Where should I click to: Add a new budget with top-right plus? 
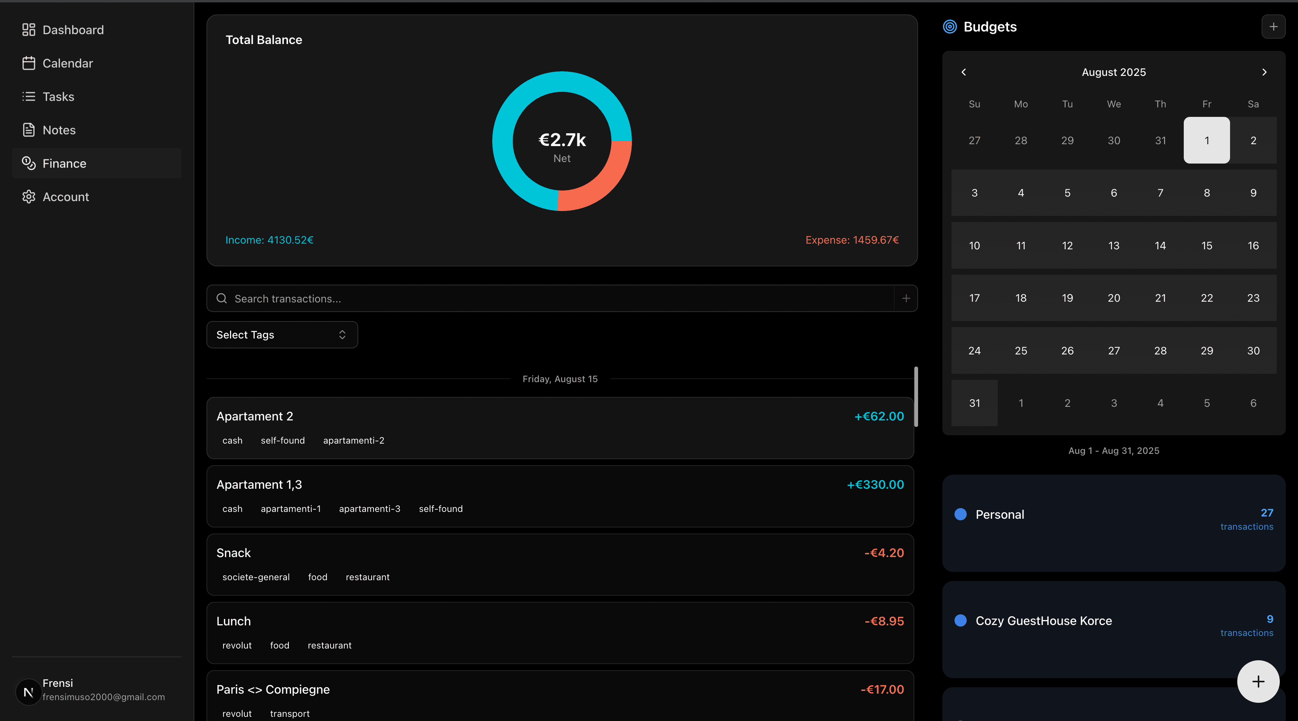pos(1273,27)
